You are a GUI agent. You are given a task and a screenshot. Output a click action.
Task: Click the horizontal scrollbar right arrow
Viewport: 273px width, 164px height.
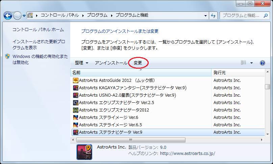262,140
